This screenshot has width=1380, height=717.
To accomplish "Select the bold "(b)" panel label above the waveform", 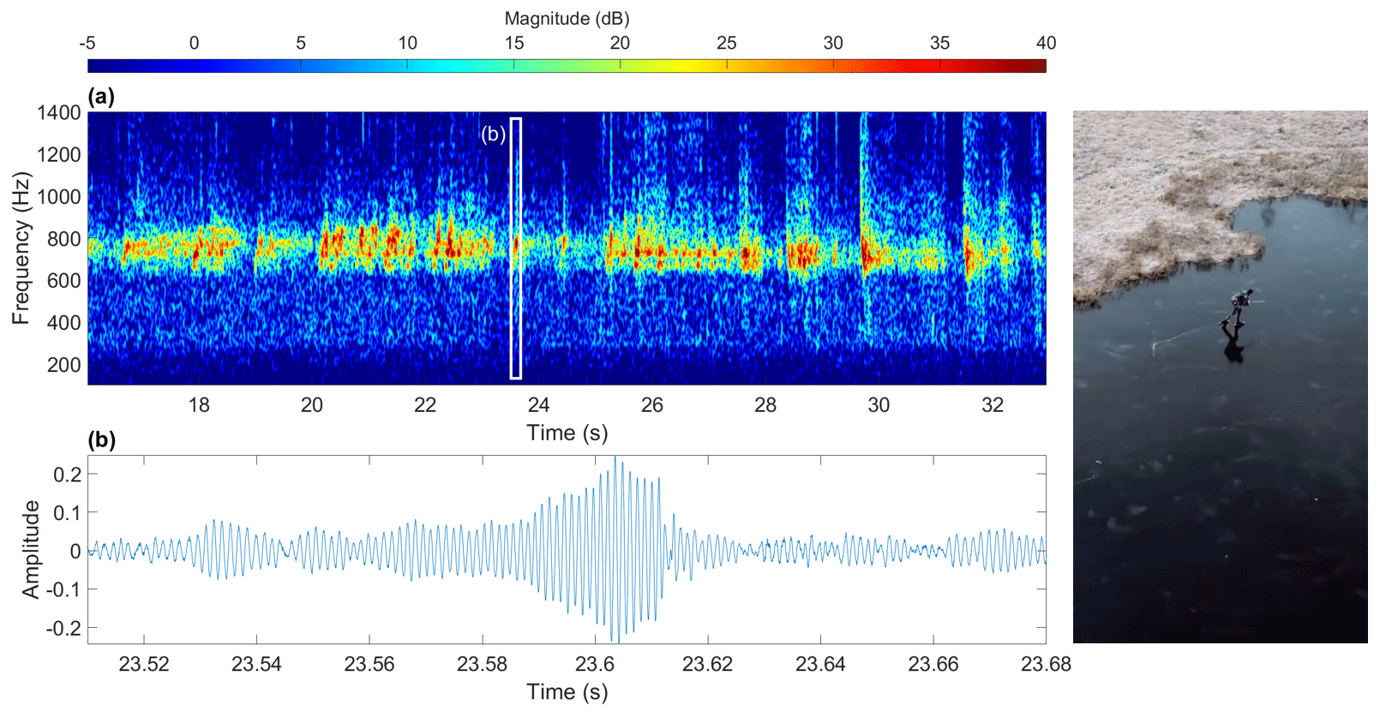I will (x=101, y=439).
